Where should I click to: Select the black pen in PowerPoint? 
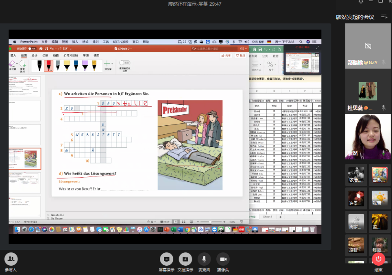[39, 66]
